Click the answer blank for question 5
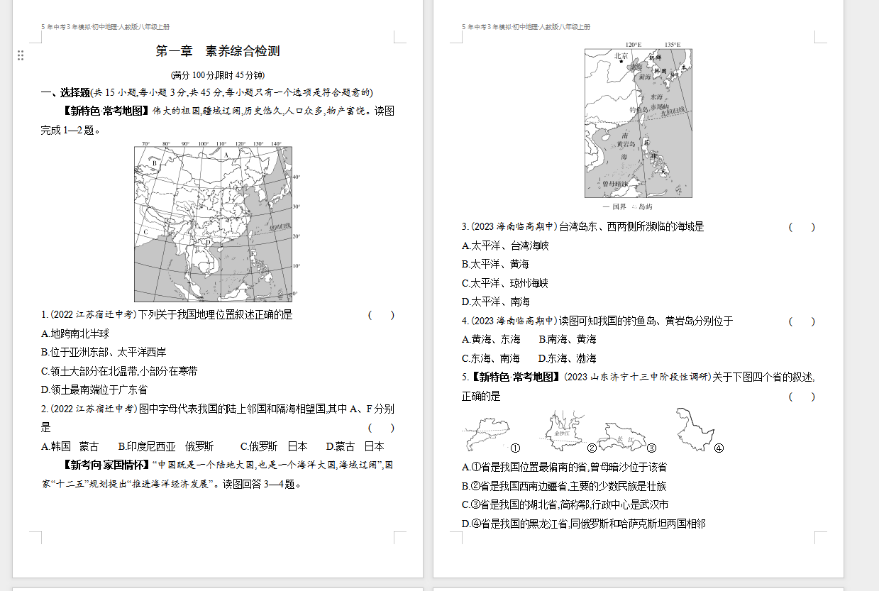 tap(802, 396)
